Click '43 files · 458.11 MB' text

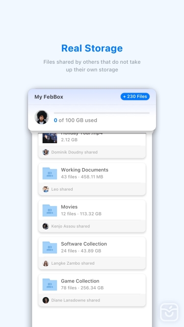[82, 177]
